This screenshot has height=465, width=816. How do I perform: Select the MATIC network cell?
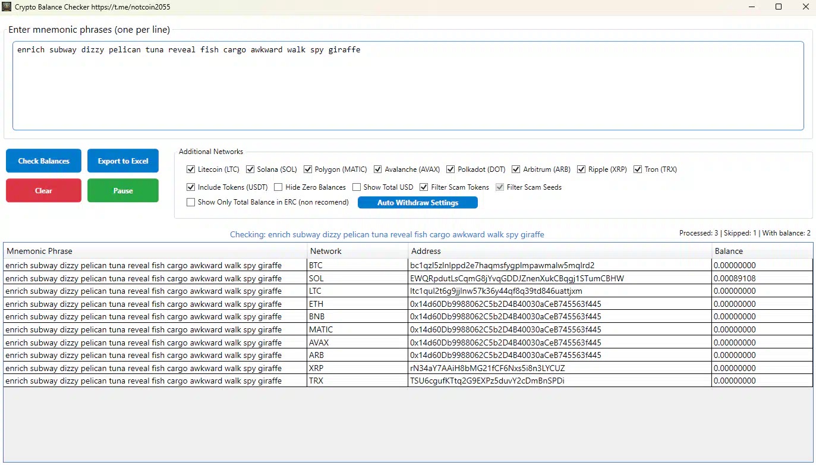(x=358, y=329)
